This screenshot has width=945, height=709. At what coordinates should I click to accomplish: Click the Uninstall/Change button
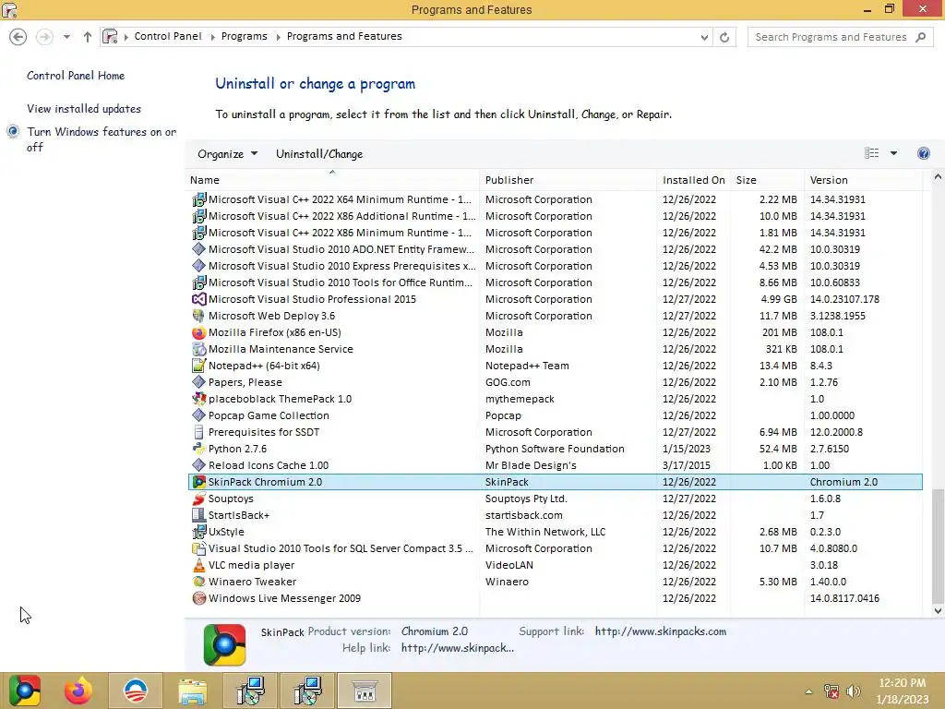pos(319,154)
